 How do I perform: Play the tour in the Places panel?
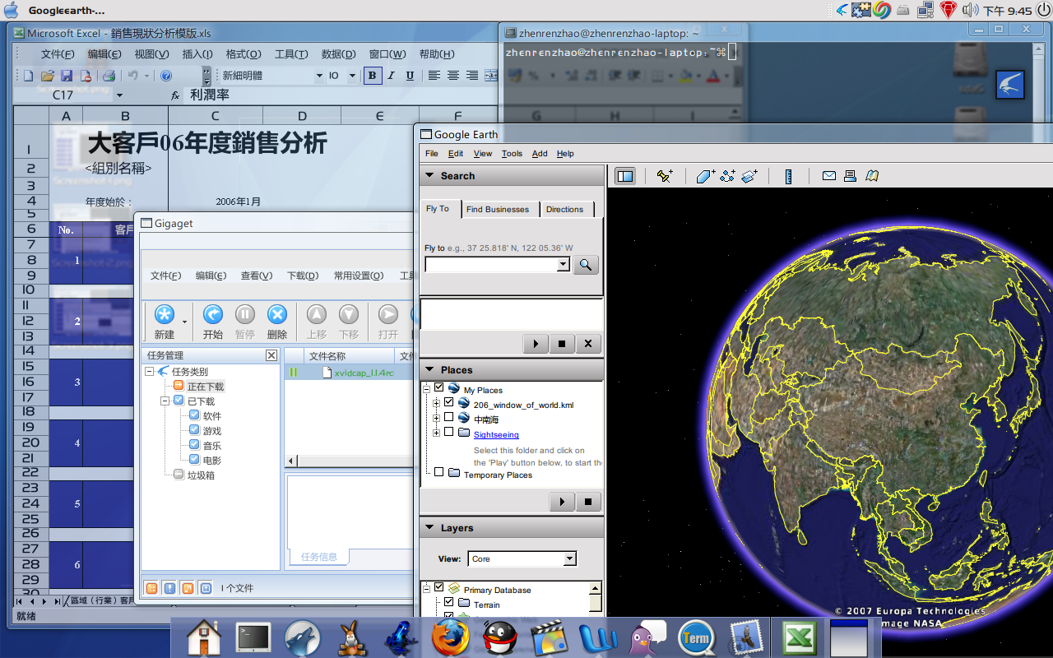[562, 502]
